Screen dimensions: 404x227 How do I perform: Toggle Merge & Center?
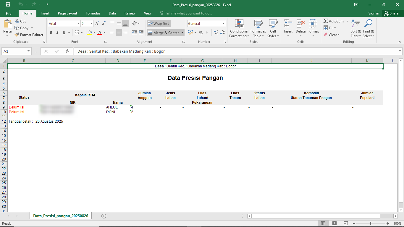click(x=163, y=33)
